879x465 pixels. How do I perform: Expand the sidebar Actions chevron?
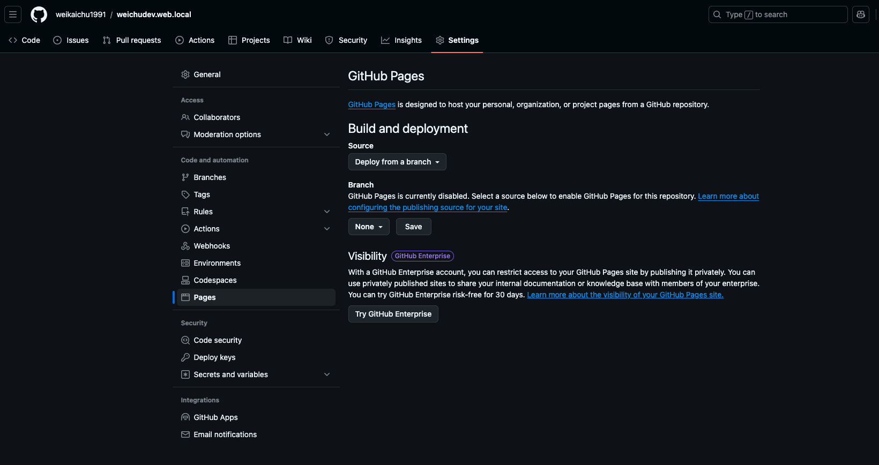pyautogui.click(x=327, y=229)
